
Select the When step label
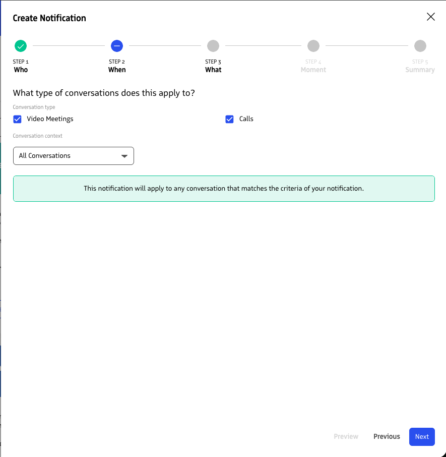click(x=117, y=70)
